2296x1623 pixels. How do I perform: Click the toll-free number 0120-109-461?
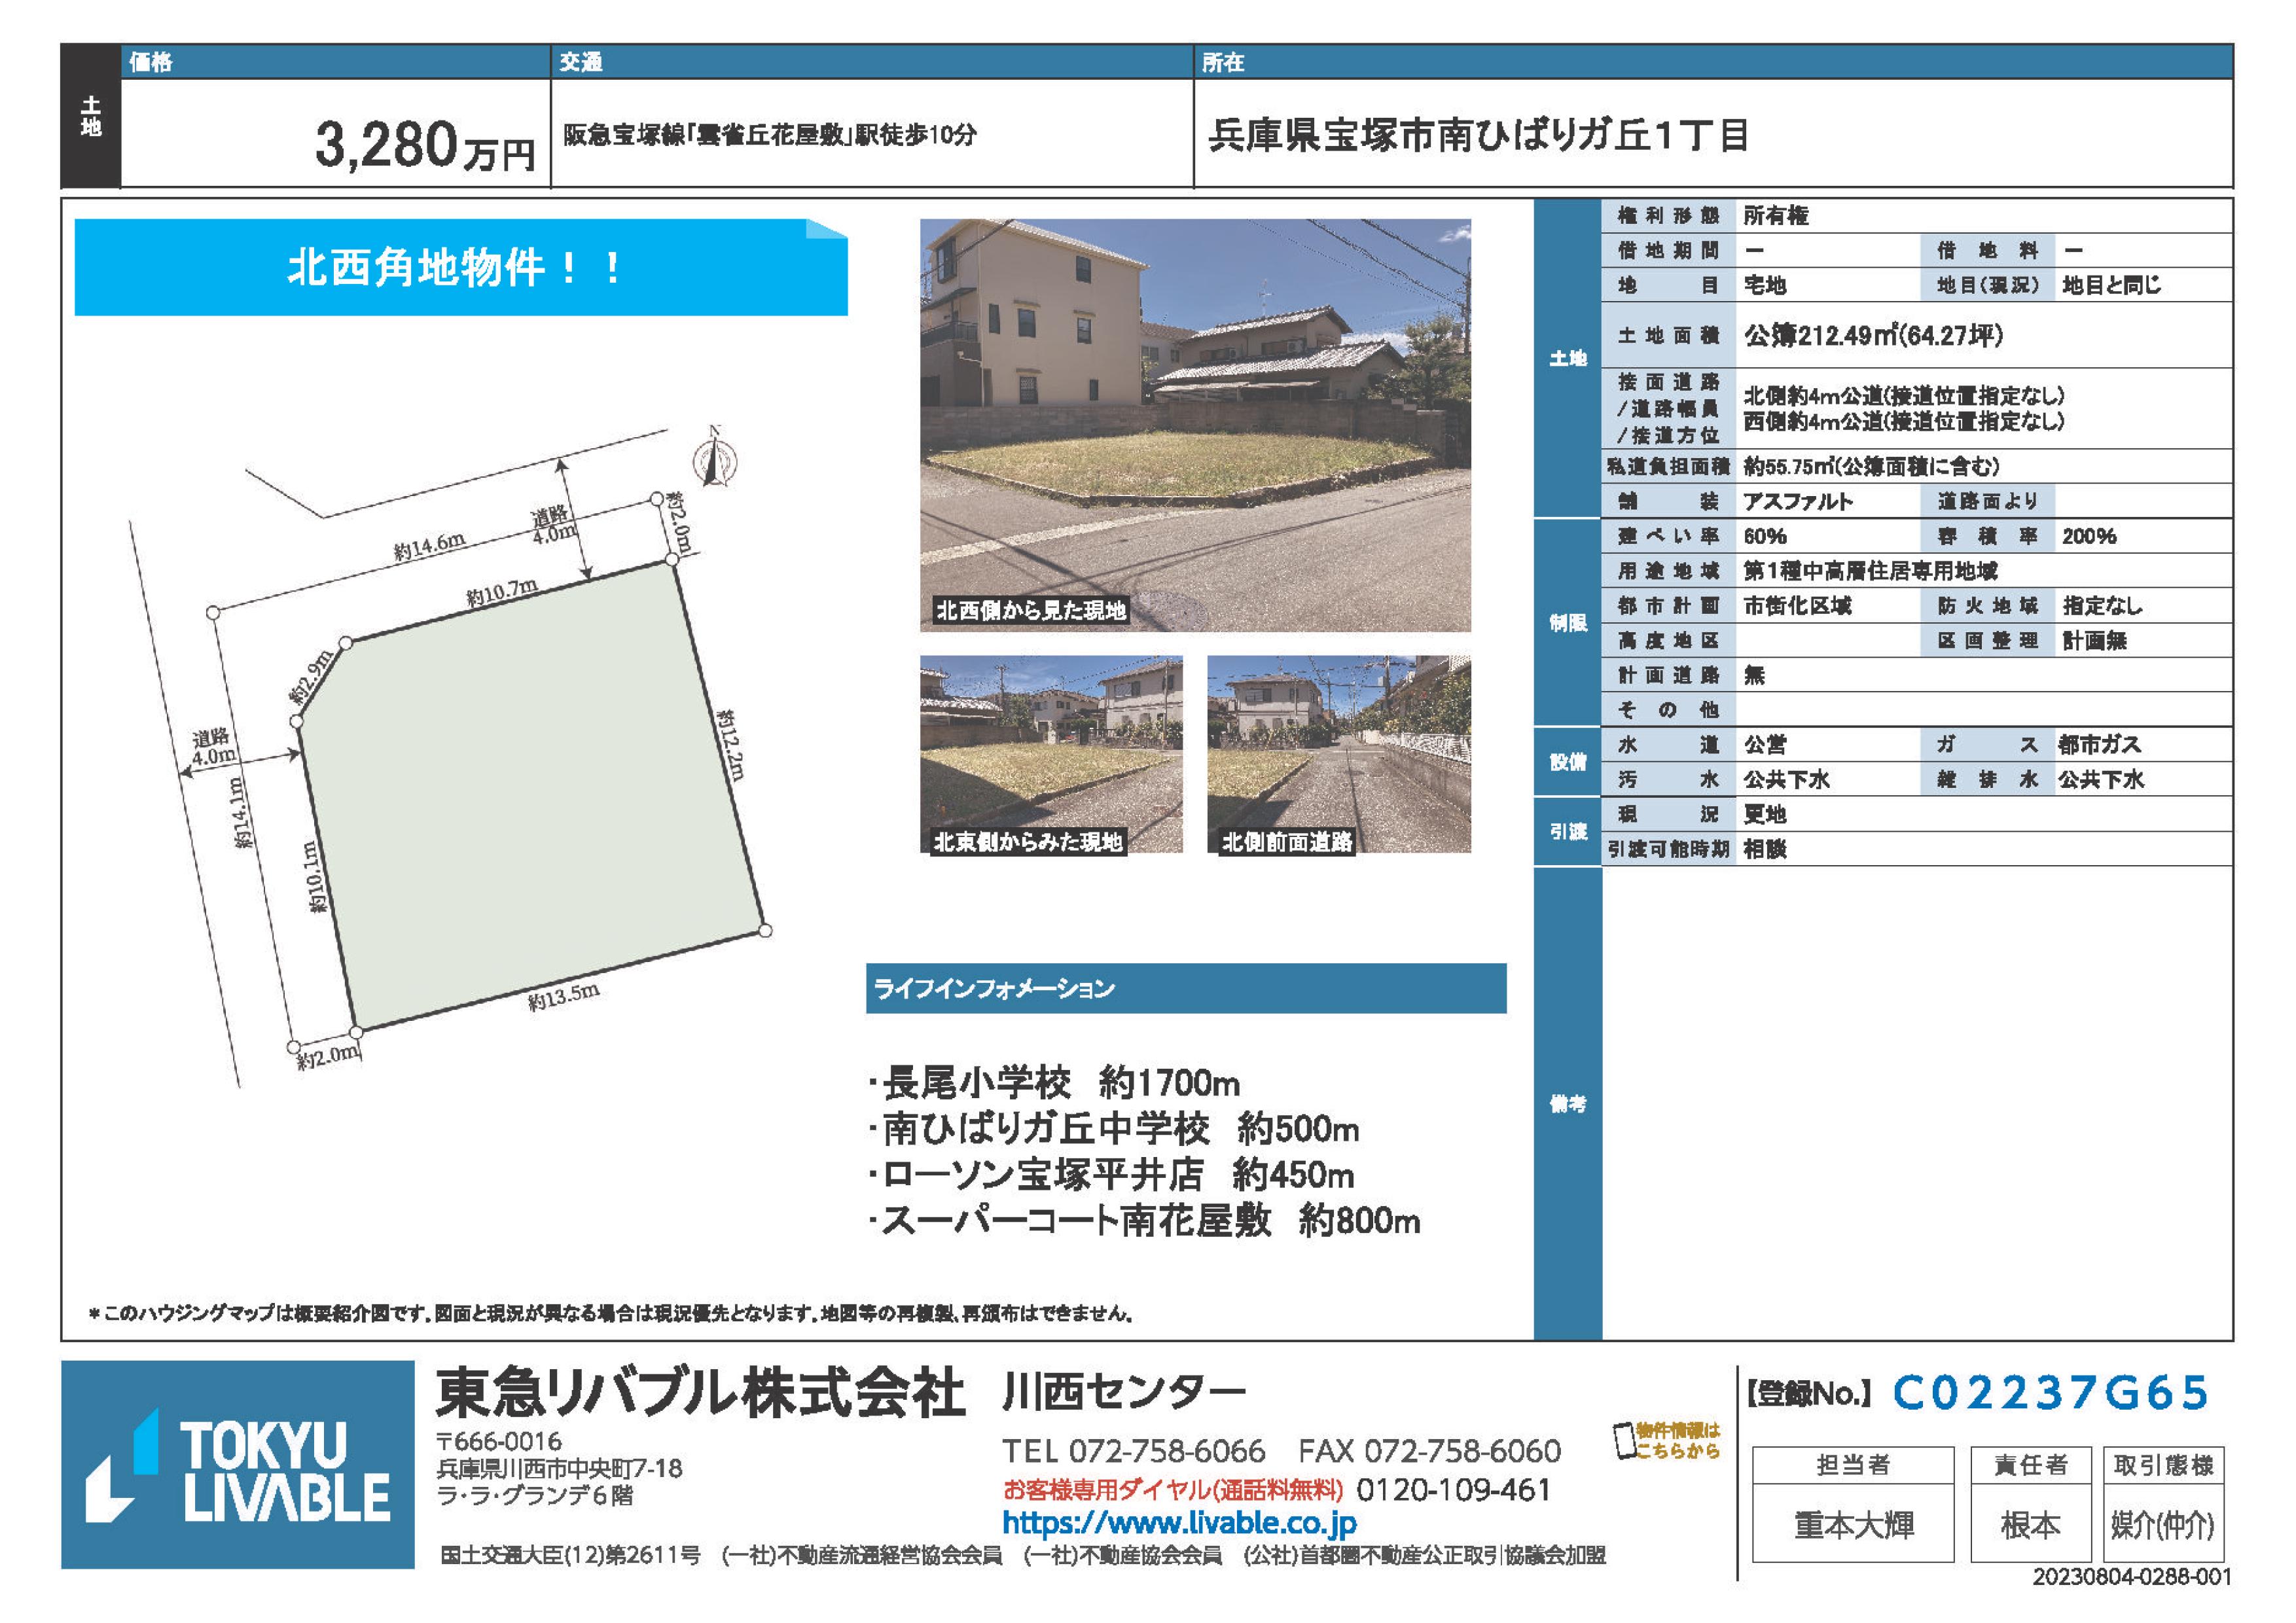[1453, 1490]
